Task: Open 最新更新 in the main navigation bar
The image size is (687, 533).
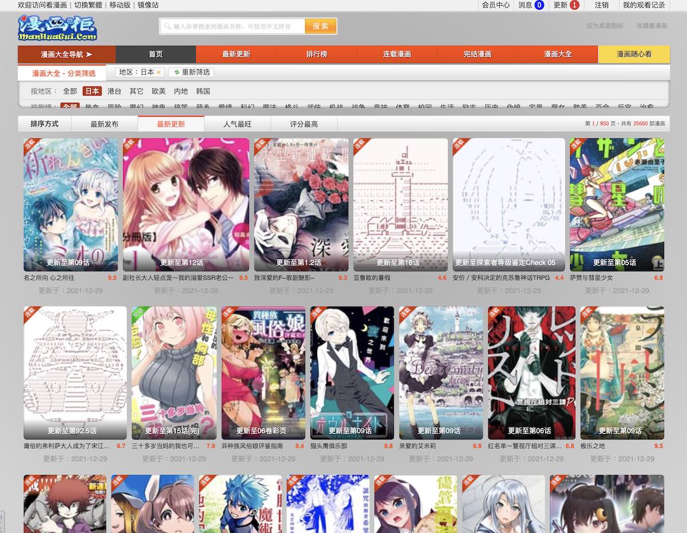Action: pyautogui.click(x=236, y=54)
